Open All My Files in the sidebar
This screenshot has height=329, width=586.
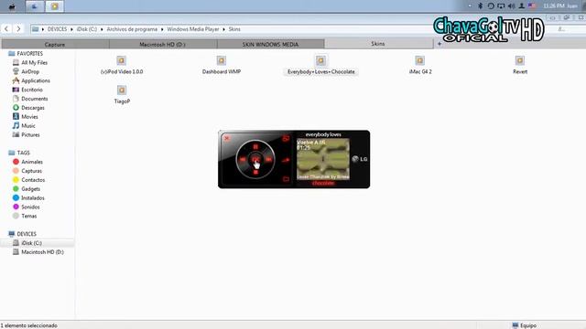pos(30,63)
